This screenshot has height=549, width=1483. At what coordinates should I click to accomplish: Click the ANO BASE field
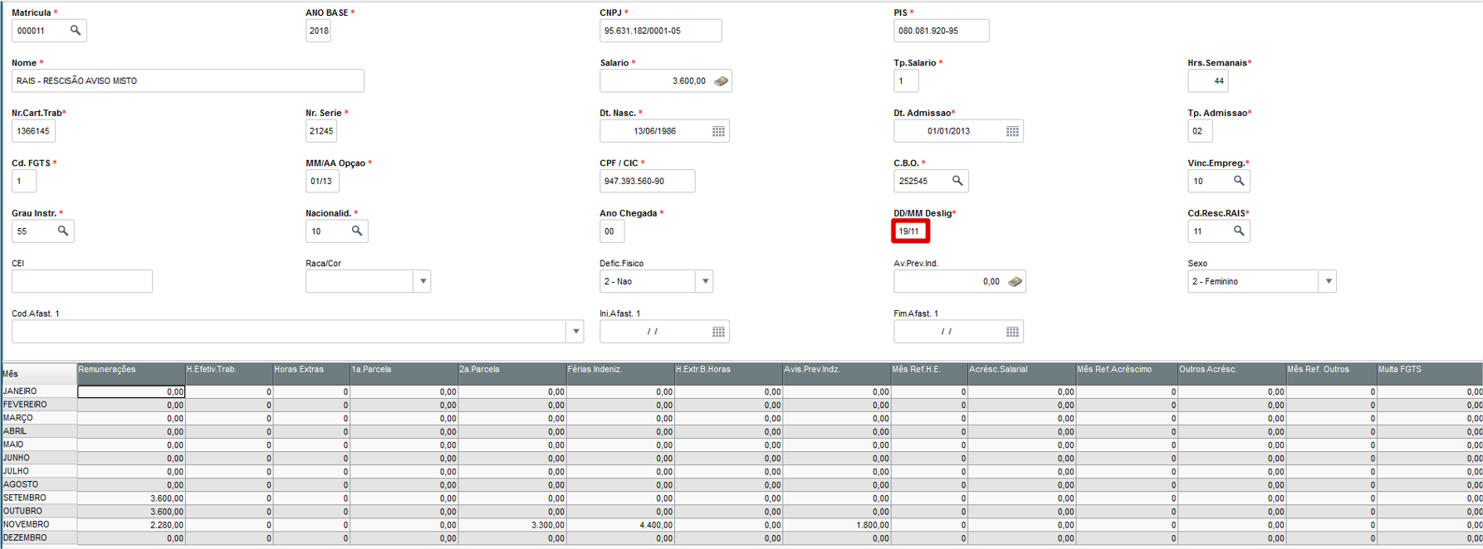coord(318,31)
